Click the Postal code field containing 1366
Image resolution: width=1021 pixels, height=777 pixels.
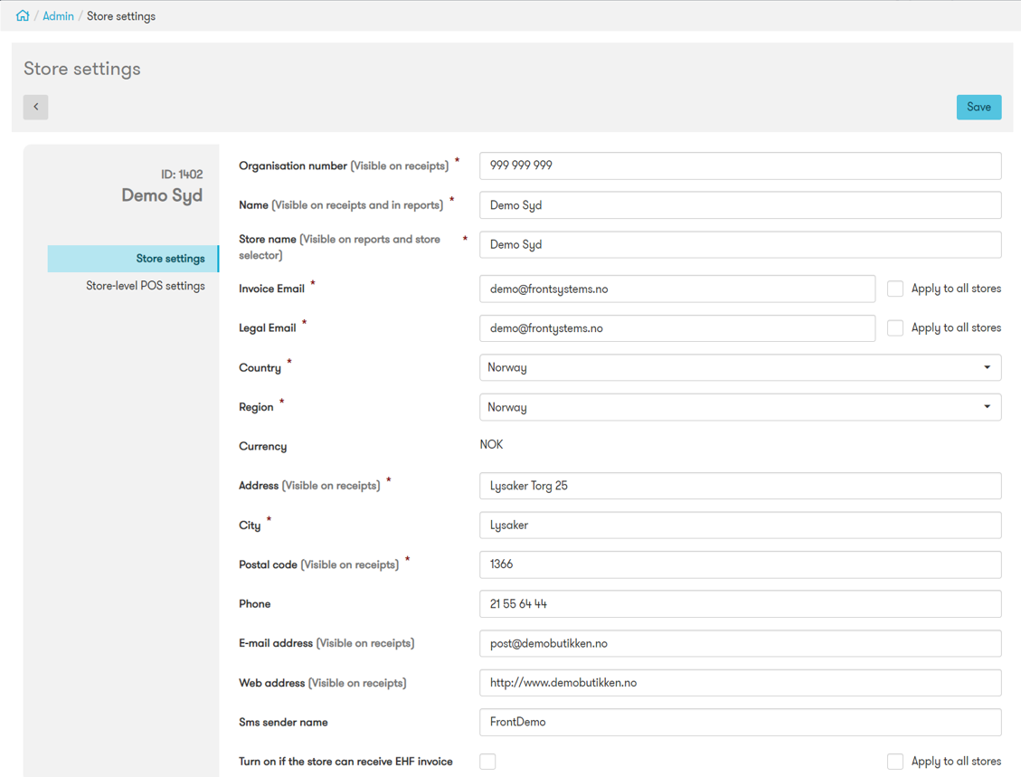coord(740,564)
